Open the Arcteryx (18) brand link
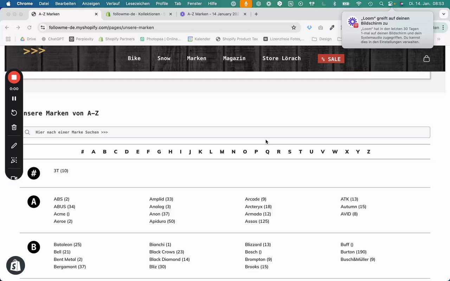 point(258,207)
